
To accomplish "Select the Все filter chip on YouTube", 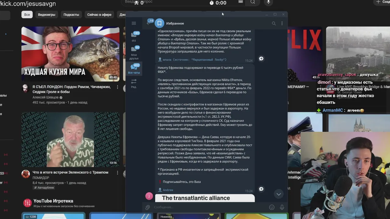I will (x=27, y=15).
